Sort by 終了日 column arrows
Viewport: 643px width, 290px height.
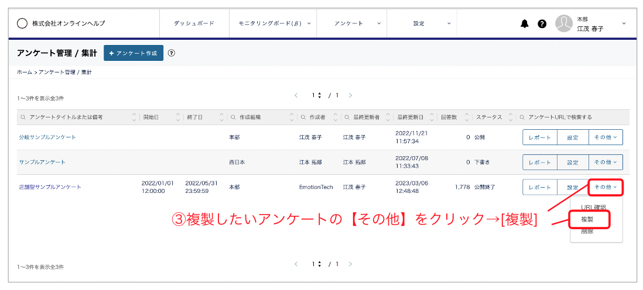[x=222, y=117]
